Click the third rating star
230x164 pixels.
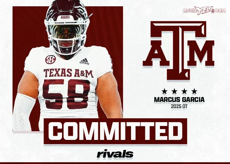184,91
